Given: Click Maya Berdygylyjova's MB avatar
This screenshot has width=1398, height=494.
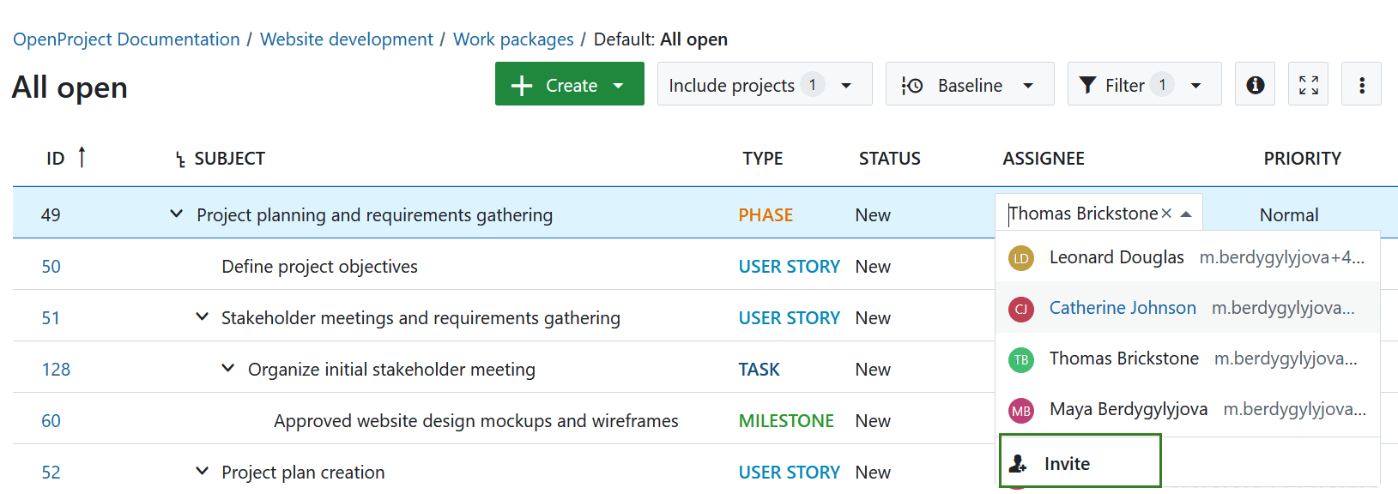Looking at the screenshot, I should click(x=1020, y=411).
